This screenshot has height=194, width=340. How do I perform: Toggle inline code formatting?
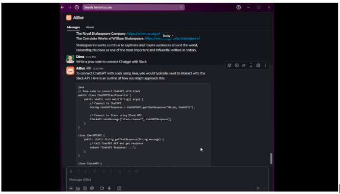click(x=129, y=172)
